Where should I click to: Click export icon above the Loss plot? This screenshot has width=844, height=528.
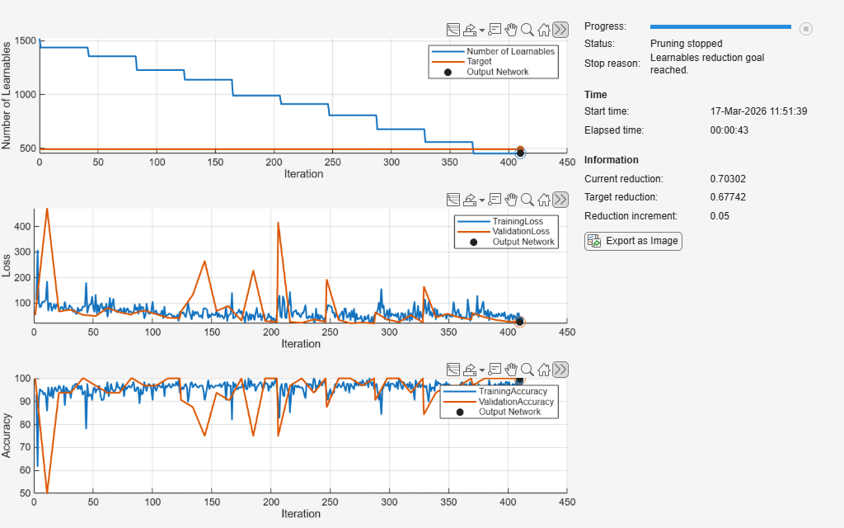470,200
